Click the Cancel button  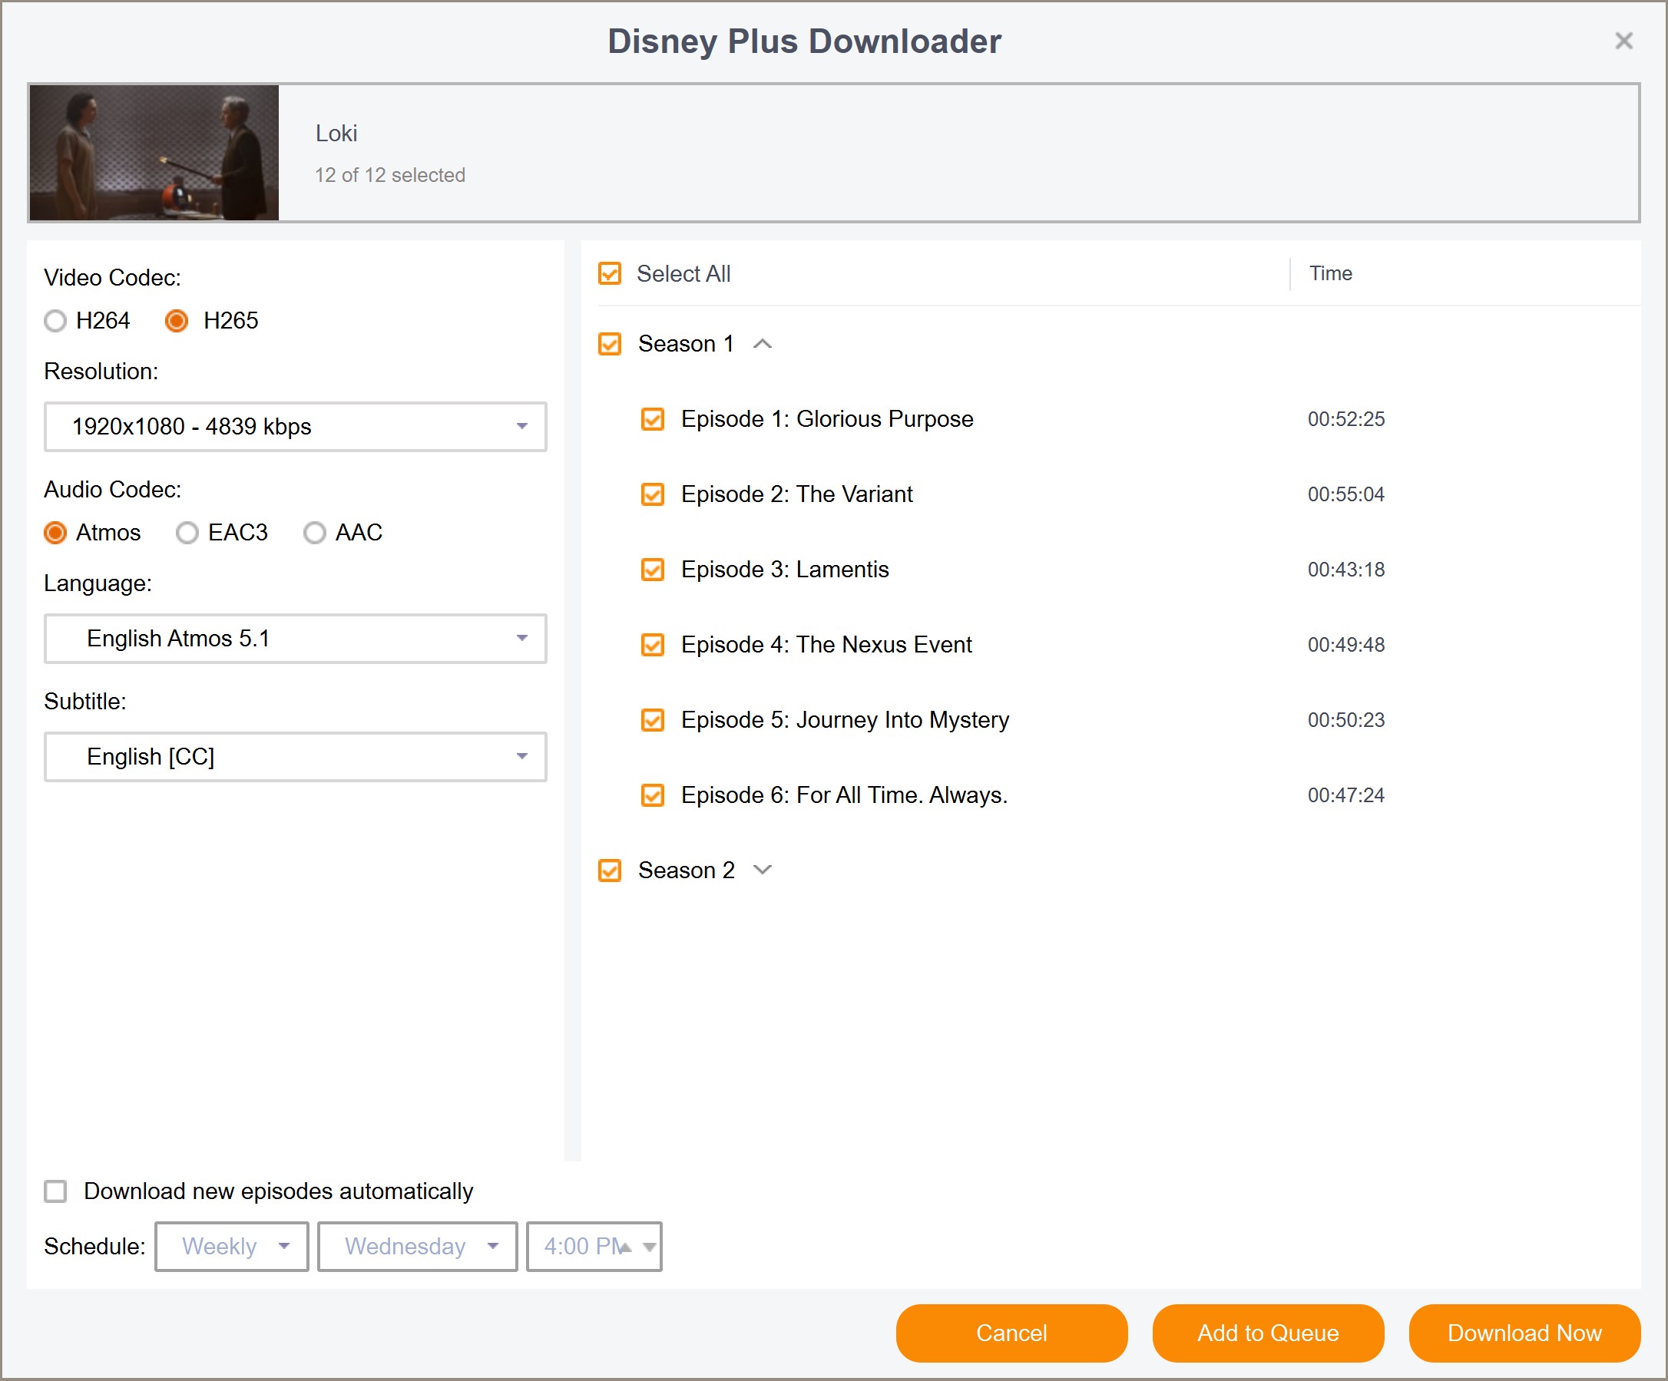click(x=1011, y=1333)
